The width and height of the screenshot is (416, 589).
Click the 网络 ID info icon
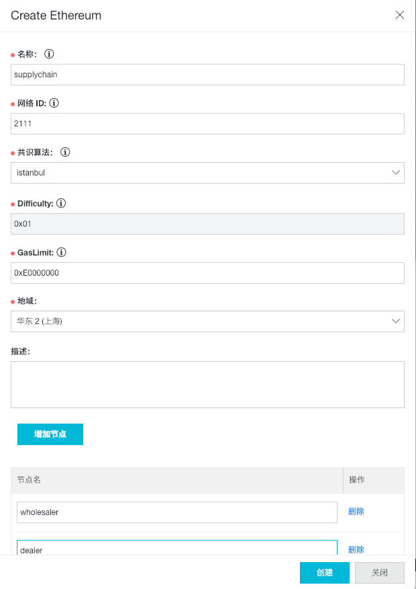tap(55, 103)
